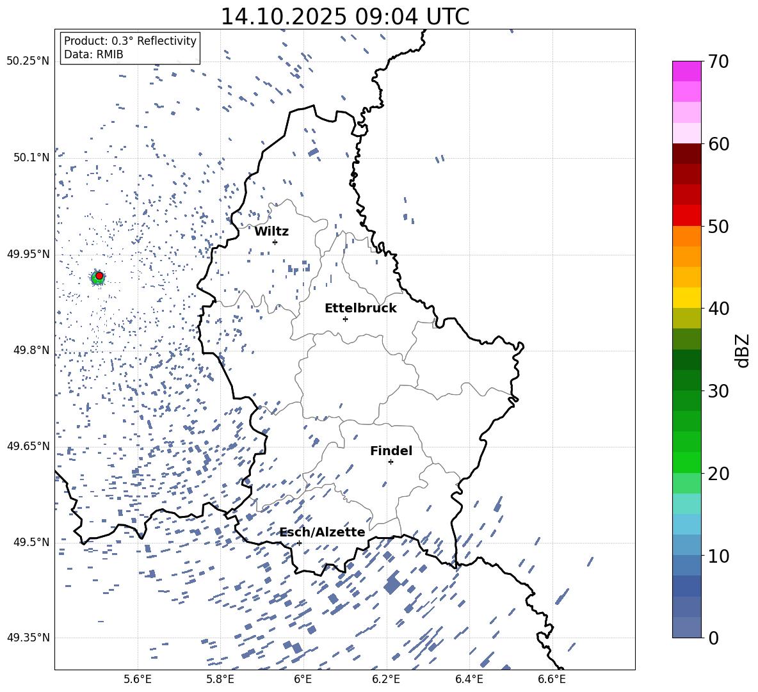Click the Esch/Alzette station cross marker
The image size is (758, 692).
[299, 543]
